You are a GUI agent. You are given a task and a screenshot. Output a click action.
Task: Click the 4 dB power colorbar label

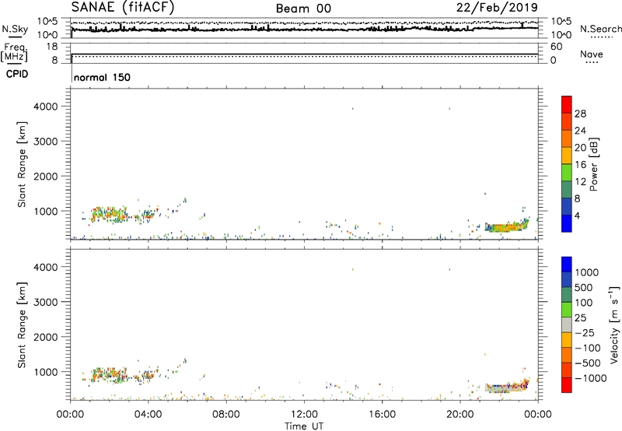[x=577, y=215]
